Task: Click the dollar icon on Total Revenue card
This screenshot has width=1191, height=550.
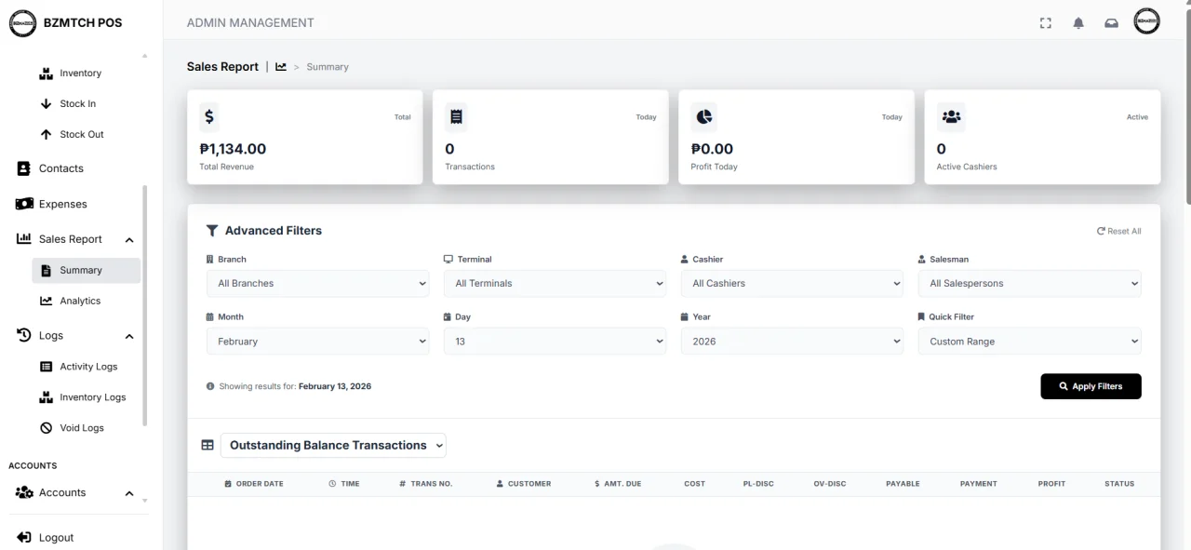Action: [209, 117]
